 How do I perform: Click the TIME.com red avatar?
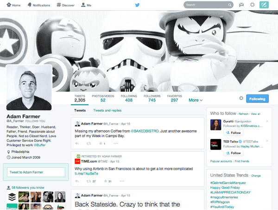tap(77, 161)
